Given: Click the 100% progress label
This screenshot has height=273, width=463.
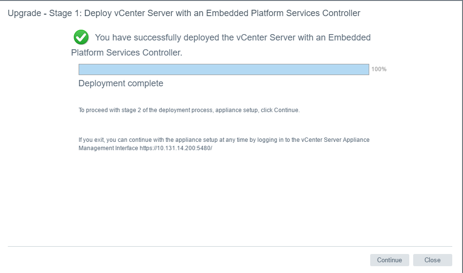Looking at the screenshot, I should click(379, 69).
